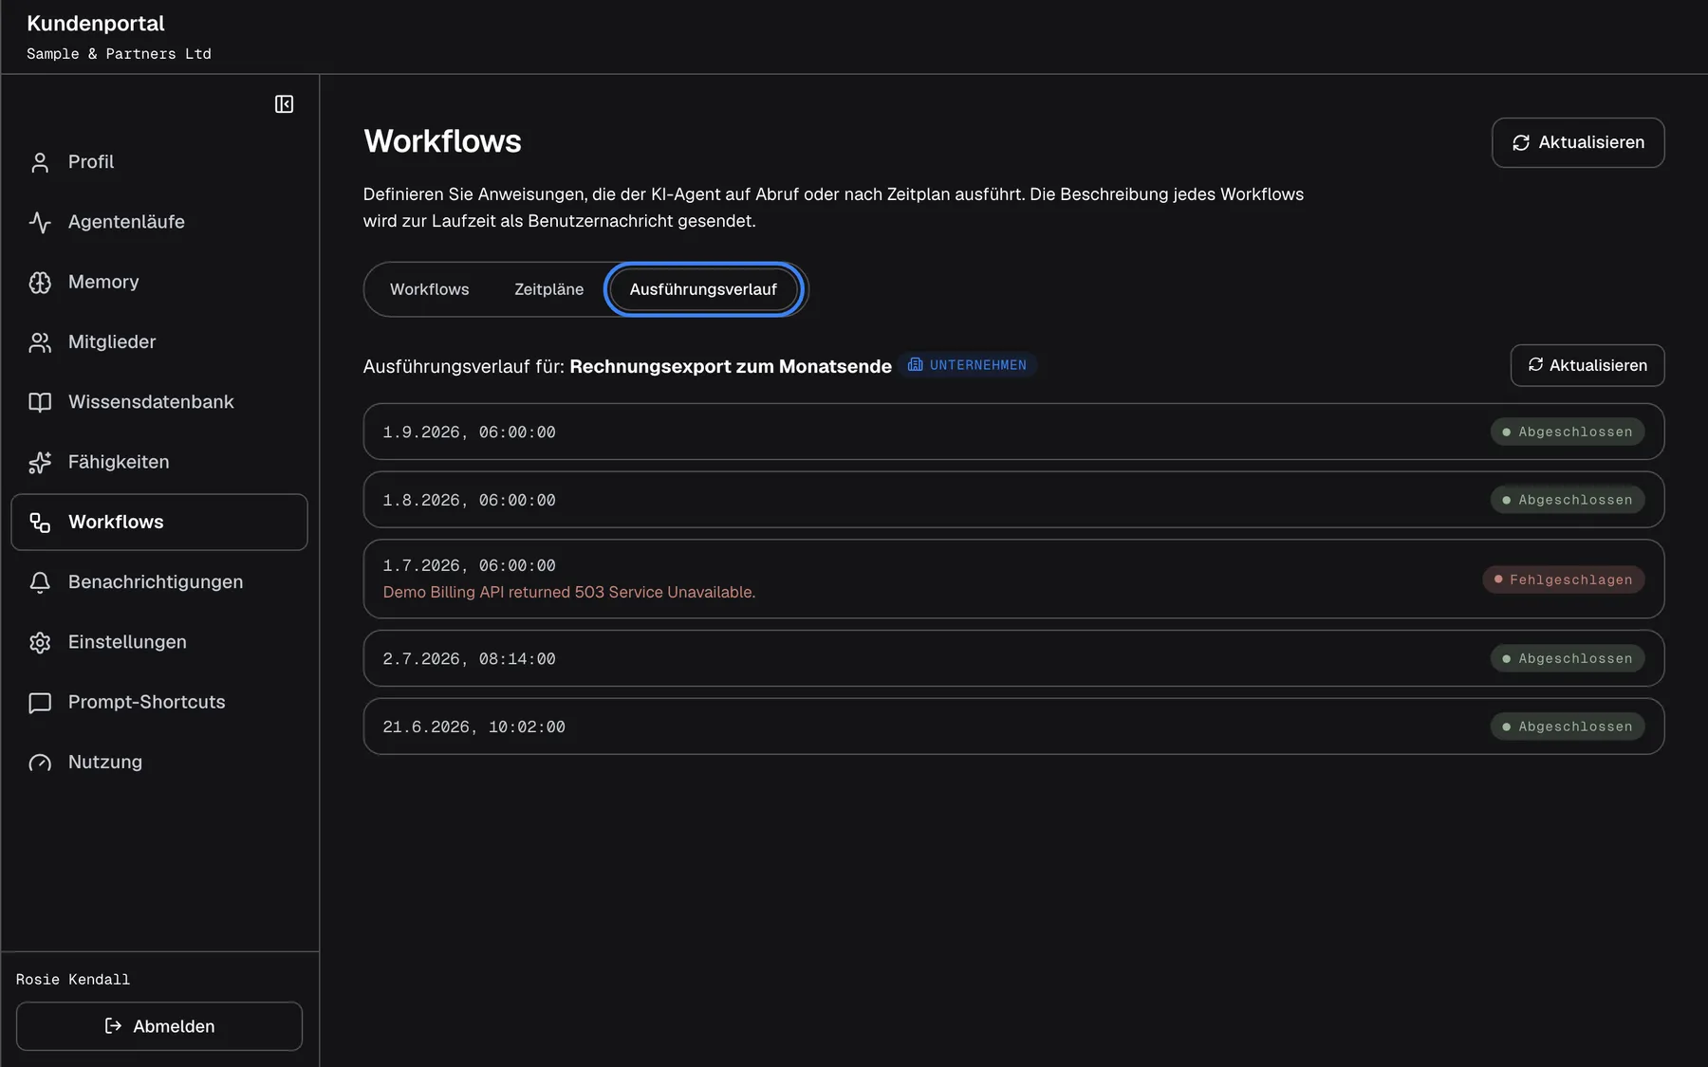Screen dimensions: 1708x1067
Task: Click the Rosie Kendall user name
Action: [73, 980]
